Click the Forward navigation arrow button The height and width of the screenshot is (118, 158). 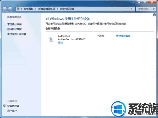coord(10,9)
